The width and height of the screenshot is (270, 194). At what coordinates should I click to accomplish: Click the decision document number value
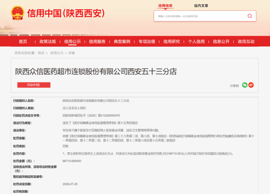91,116
